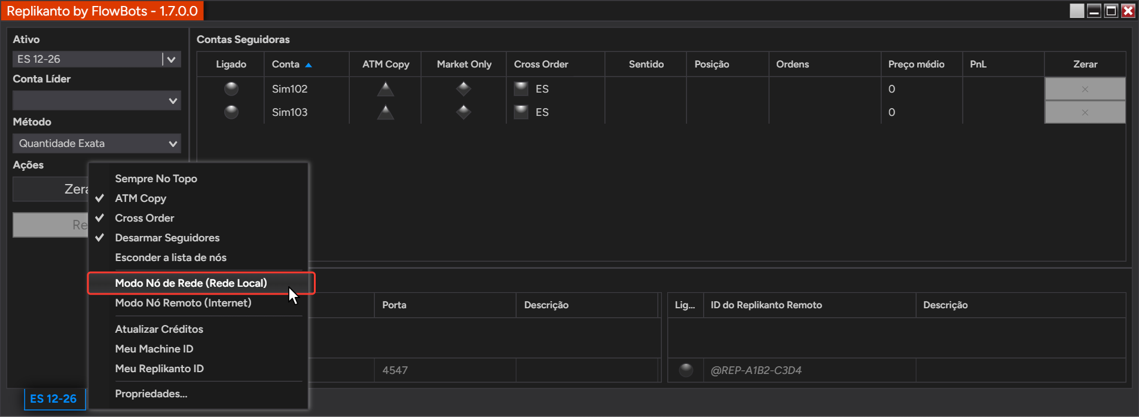Click the Ordens column header

click(825, 64)
